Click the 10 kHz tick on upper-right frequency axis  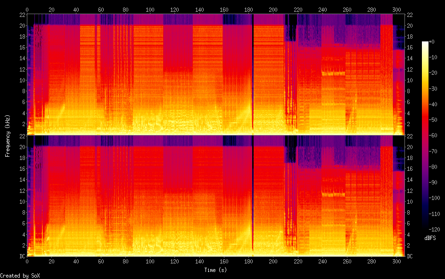(x=410, y=80)
